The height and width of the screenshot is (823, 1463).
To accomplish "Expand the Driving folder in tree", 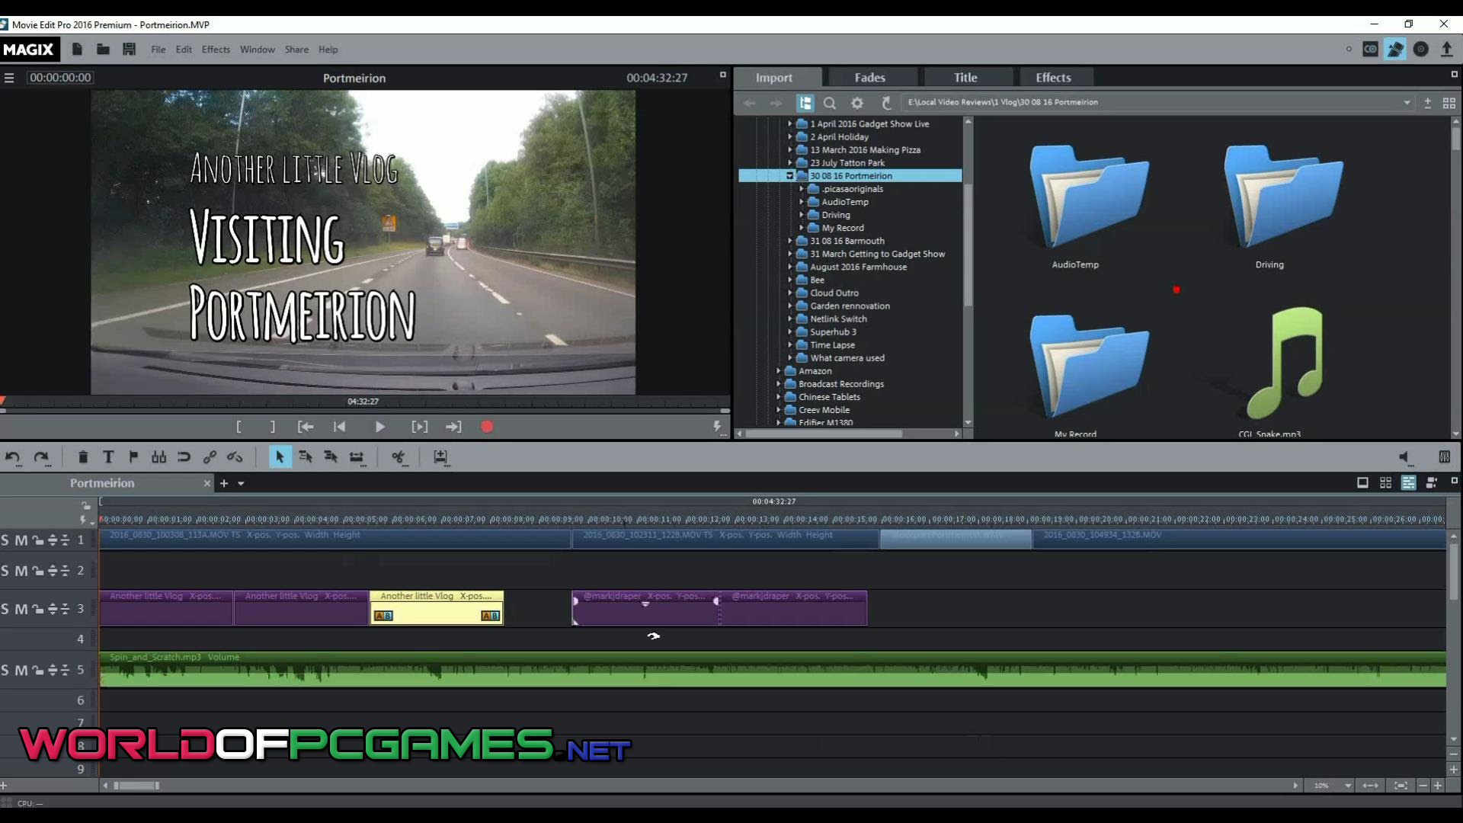I will tap(802, 215).
